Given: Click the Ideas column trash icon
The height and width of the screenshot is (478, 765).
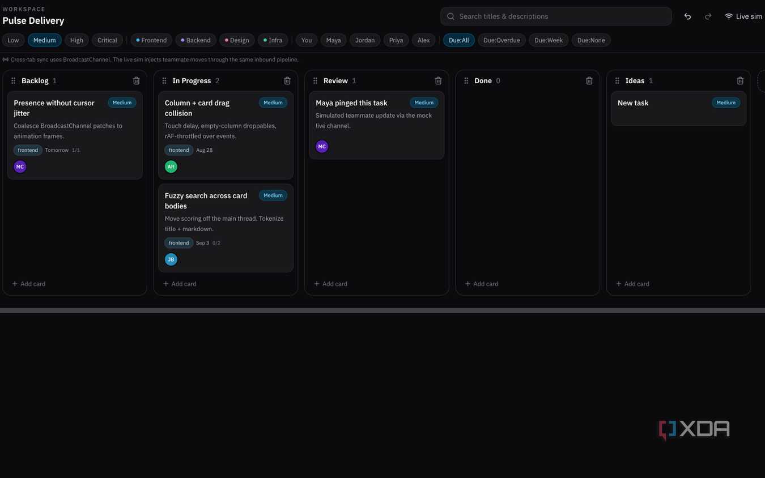Looking at the screenshot, I should pyautogui.click(x=740, y=80).
